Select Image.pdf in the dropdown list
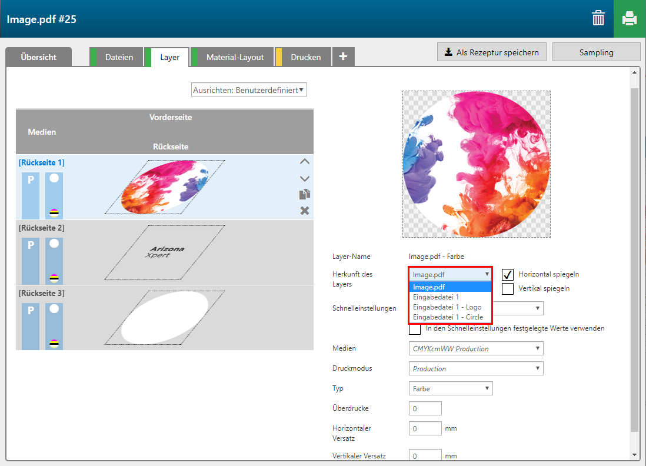 pyautogui.click(x=450, y=287)
